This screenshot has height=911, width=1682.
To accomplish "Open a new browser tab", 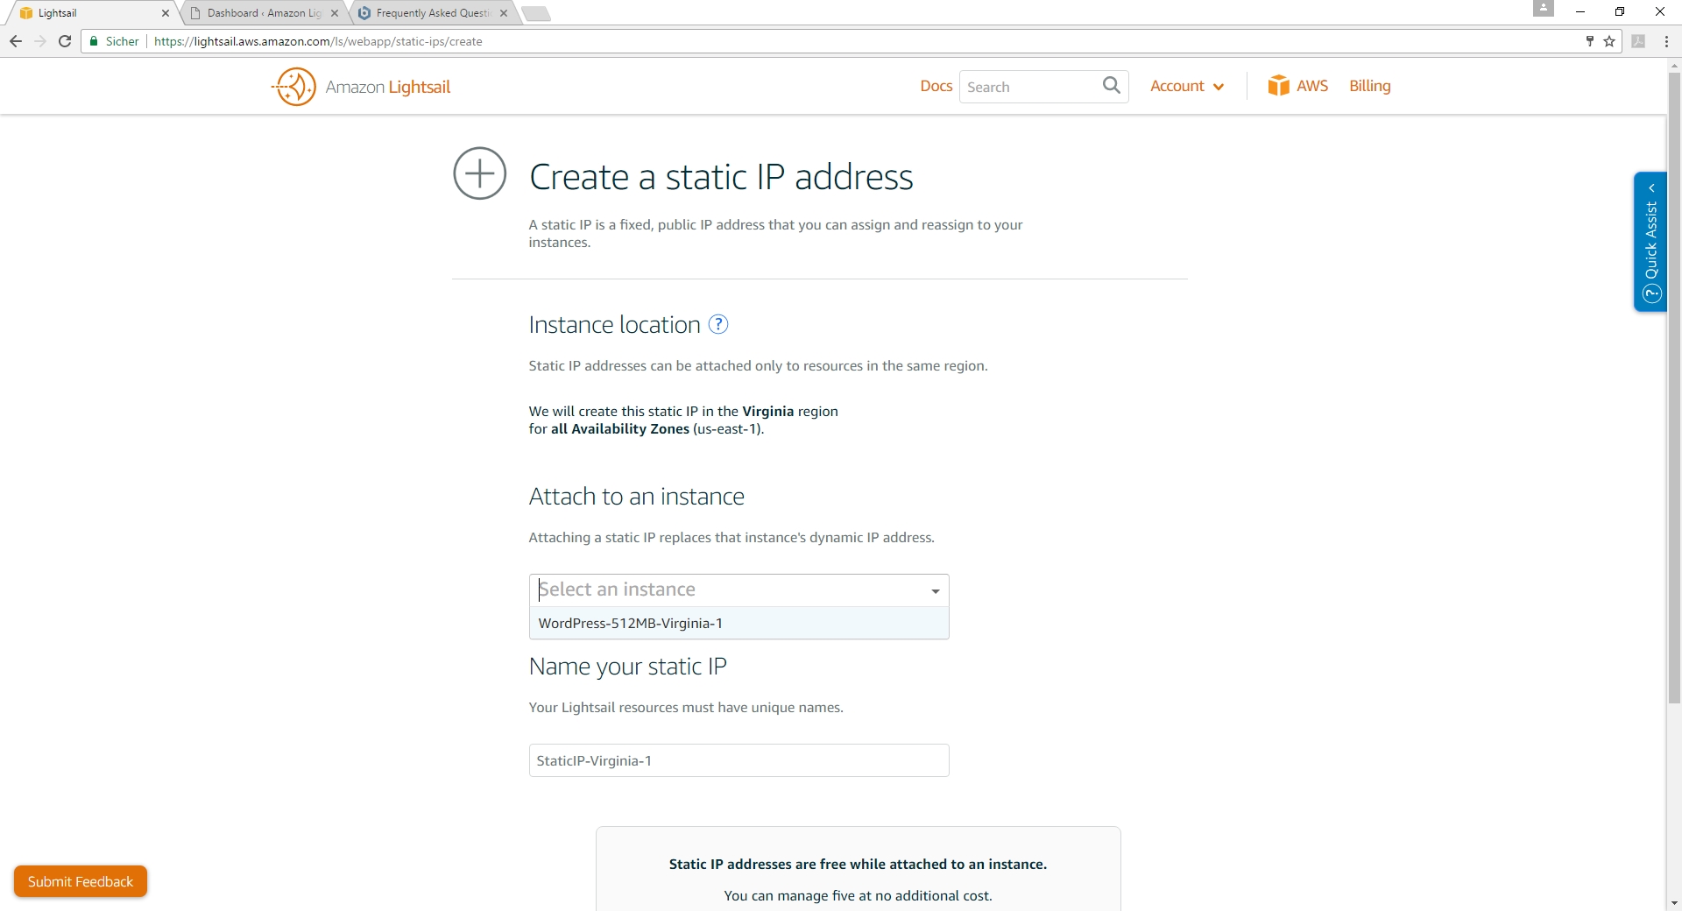I will 535,13.
